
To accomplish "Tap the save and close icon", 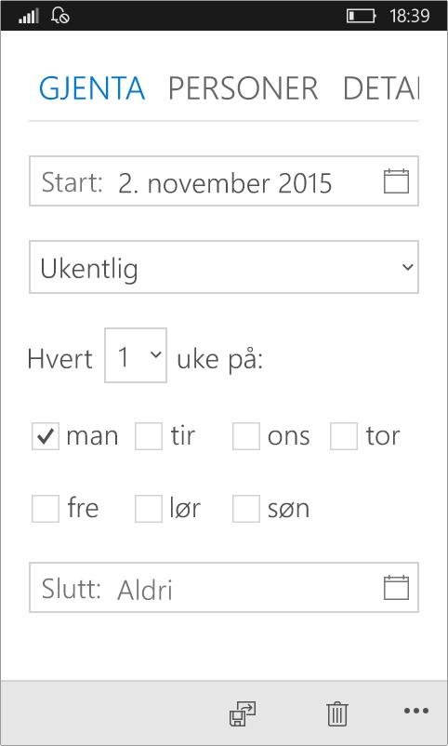I will (243, 713).
